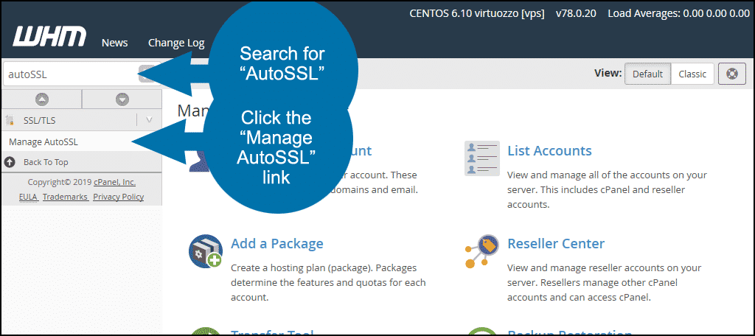Open the Reseller Center link
This screenshot has height=336, width=755.
click(556, 244)
